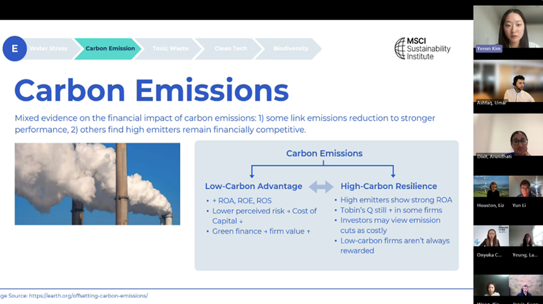
Task: Click the smokestack emissions photo
Action: tap(97, 184)
